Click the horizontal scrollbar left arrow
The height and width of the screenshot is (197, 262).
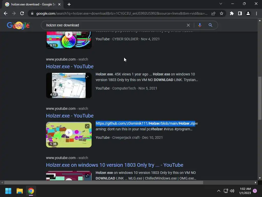(x=2, y=183)
